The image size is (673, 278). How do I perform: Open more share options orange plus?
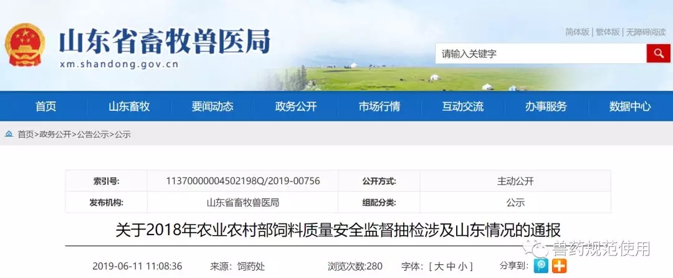click(559, 266)
